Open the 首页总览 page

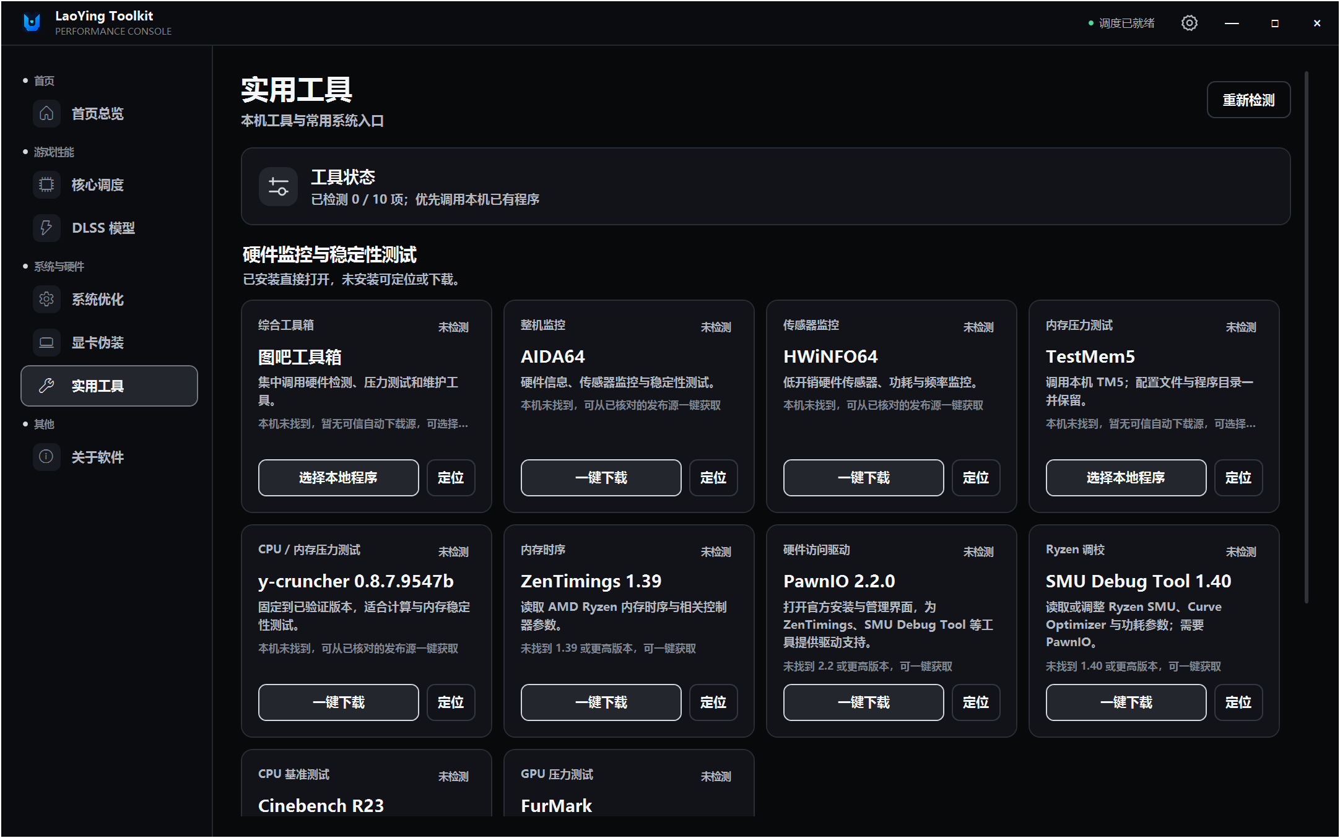point(109,113)
